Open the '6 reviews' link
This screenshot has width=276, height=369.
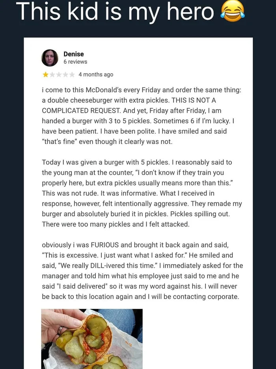[75, 62]
